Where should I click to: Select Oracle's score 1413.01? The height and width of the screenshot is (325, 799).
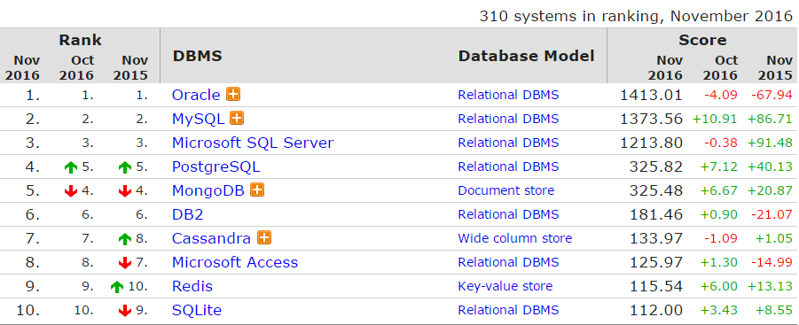tap(651, 95)
